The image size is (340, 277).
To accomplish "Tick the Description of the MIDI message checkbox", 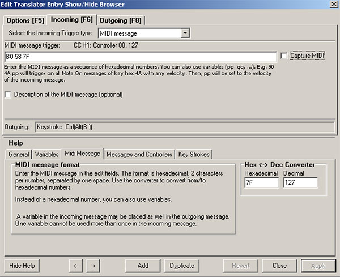I will pyautogui.click(x=8, y=95).
